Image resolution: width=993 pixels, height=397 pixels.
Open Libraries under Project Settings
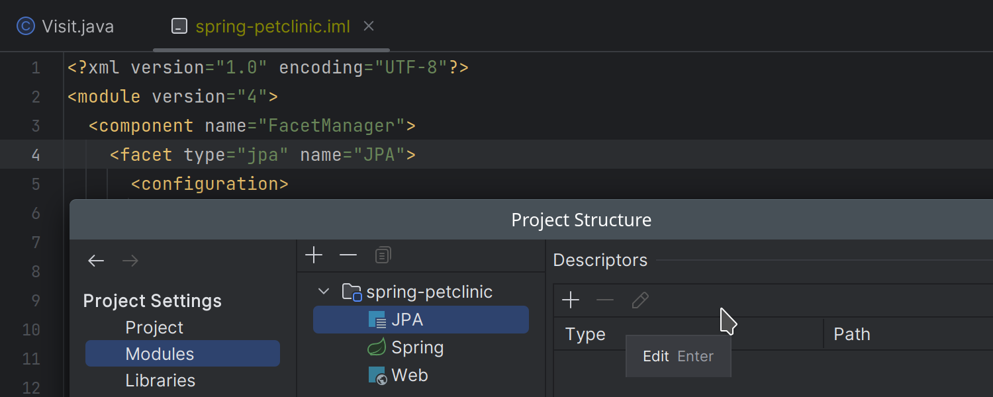click(x=160, y=380)
